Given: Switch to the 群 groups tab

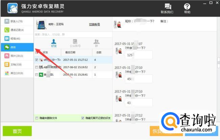Looking at the screenshot, I should (96, 43).
